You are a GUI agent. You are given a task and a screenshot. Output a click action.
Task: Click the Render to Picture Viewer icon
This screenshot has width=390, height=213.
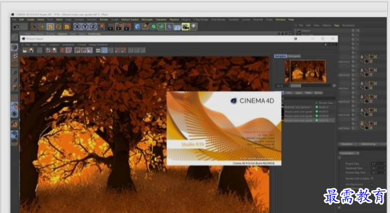click(119, 27)
